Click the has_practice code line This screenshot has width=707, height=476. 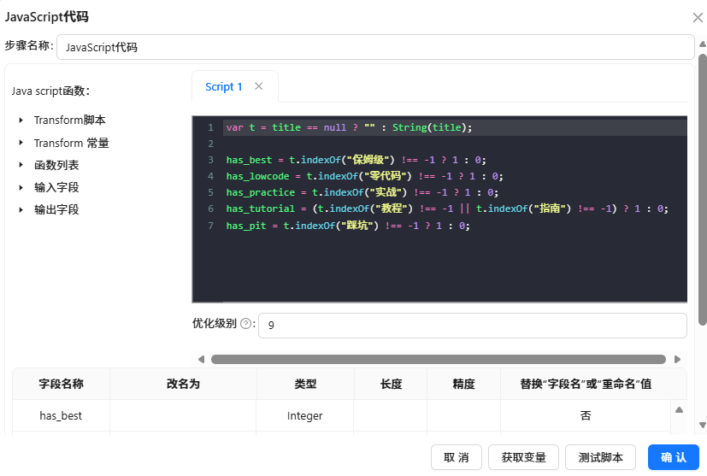click(362, 192)
